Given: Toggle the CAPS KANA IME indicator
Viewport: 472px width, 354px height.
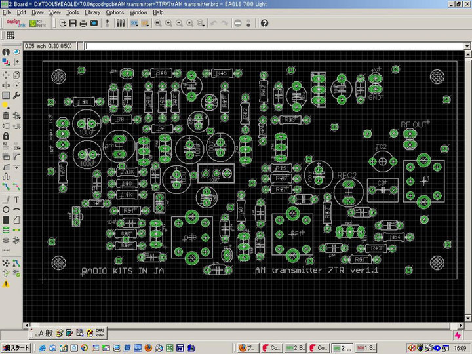Looking at the screenshot, I should [100, 333].
